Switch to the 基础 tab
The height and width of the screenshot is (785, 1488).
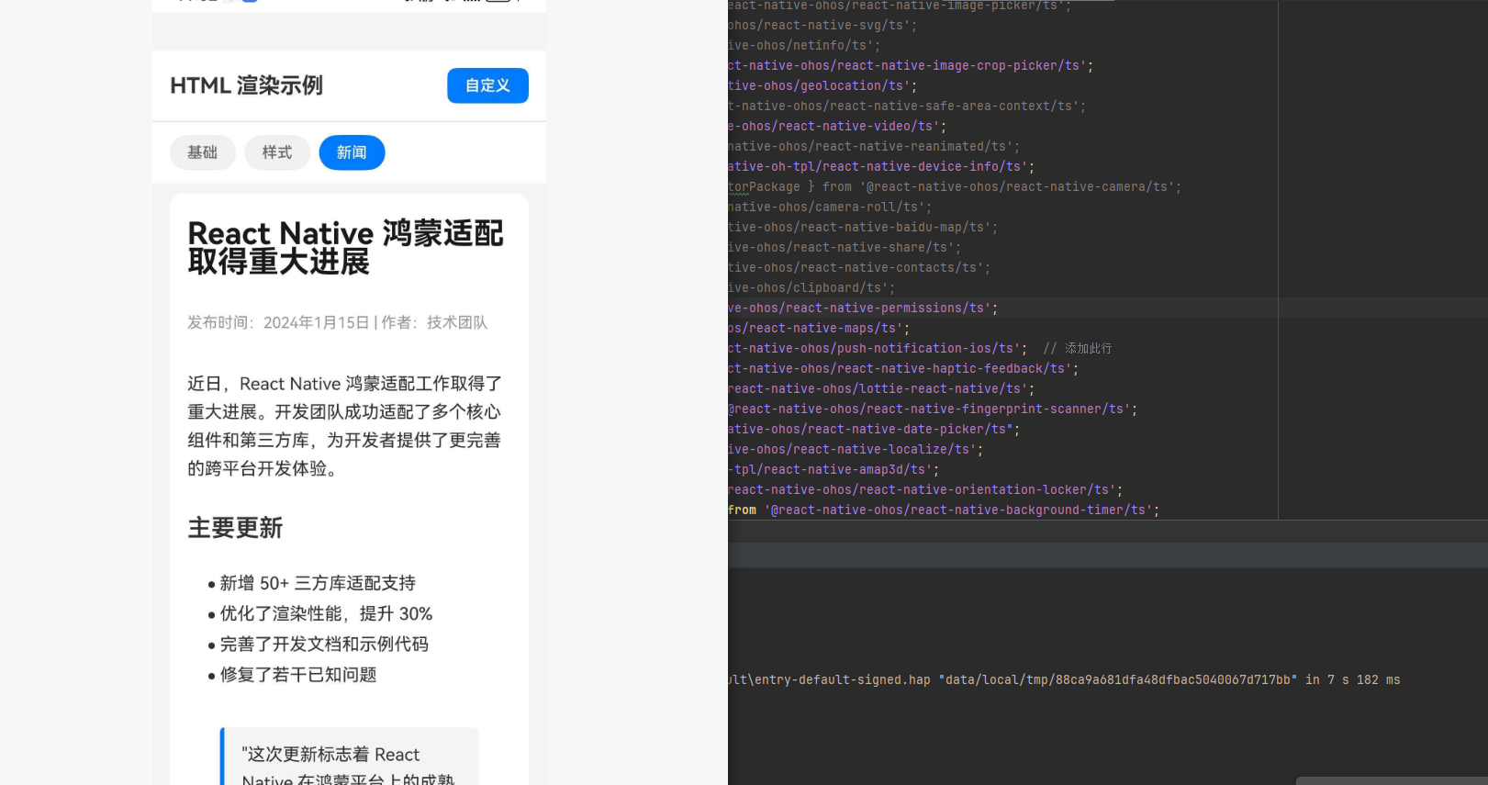[x=203, y=152]
